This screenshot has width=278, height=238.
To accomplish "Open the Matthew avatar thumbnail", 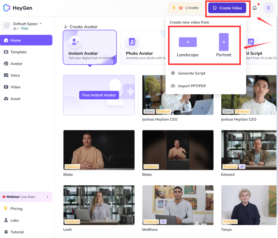I will point(178,205).
